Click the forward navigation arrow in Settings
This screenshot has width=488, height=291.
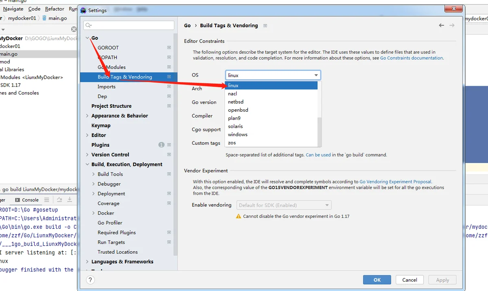pyautogui.click(x=452, y=25)
